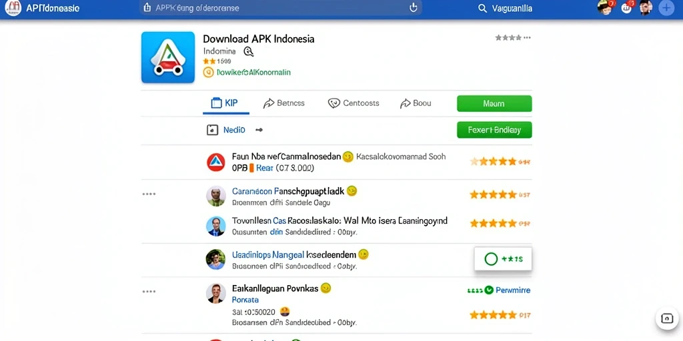Open the Faun Nba nefCanmalnosedan entry
Image resolution: width=683 pixels, height=341 pixels.
pos(286,157)
